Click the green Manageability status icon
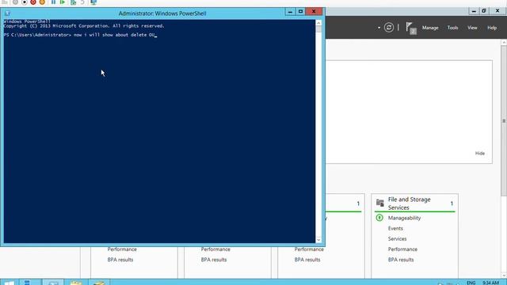Viewport: 507px width, 285px height. coord(379,218)
